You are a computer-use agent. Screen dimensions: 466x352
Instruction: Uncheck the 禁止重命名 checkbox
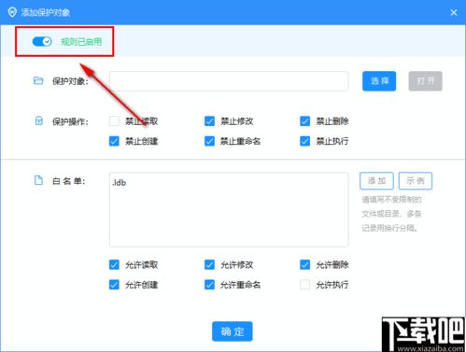[209, 141]
